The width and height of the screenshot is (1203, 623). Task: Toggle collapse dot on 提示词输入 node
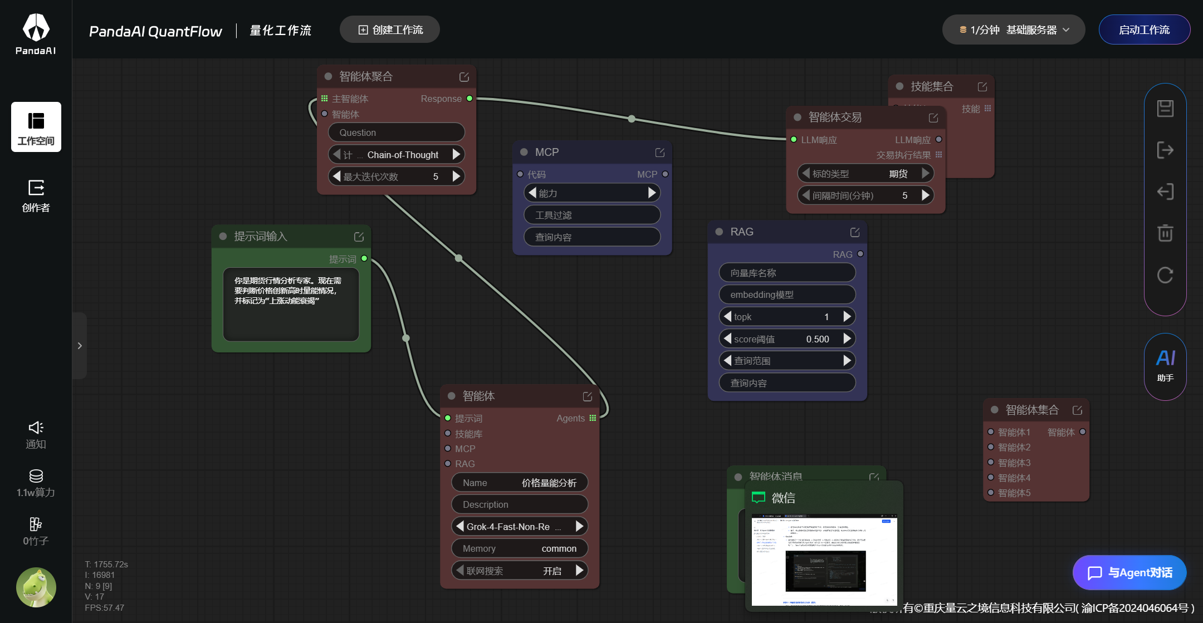point(223,237)
